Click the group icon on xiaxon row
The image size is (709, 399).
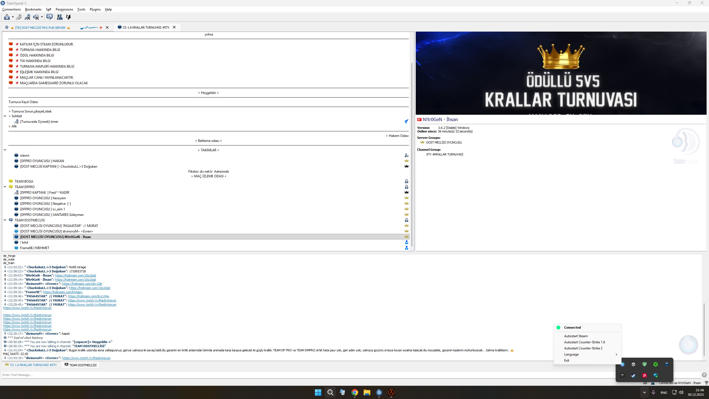(407, 155)
